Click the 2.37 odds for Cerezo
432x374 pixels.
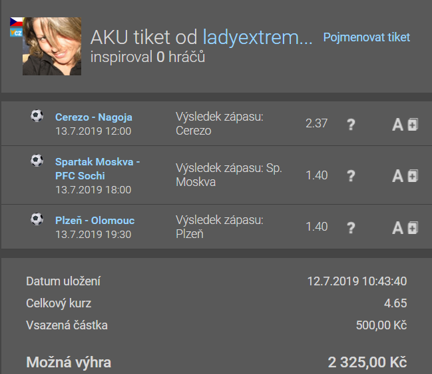(316, 123)
